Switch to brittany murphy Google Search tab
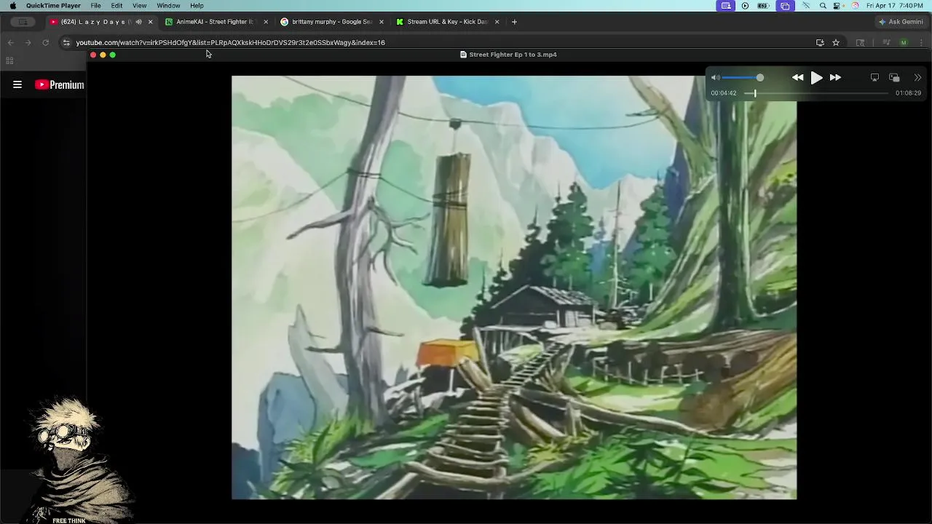Image resolution: width=932 pixels, height=524 pixels. pyautogui.click(x=331, y=22)
